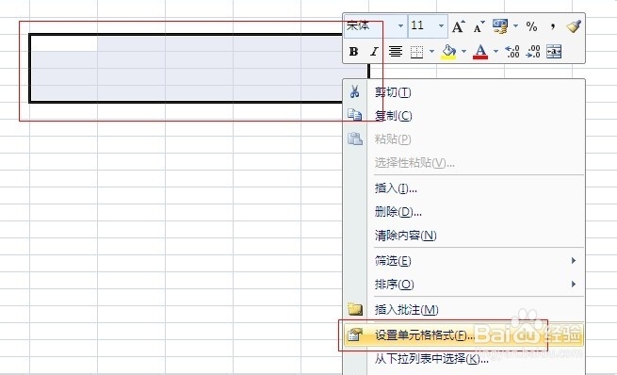
Task: Choose 复制(C) from context menu
Action: tap(463, 115)
